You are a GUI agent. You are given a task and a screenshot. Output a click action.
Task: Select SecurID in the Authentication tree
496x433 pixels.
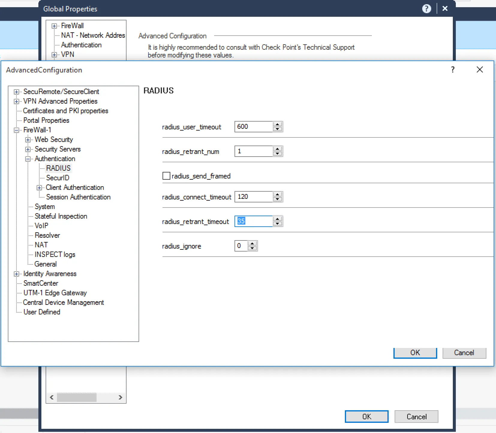point(58,178)
